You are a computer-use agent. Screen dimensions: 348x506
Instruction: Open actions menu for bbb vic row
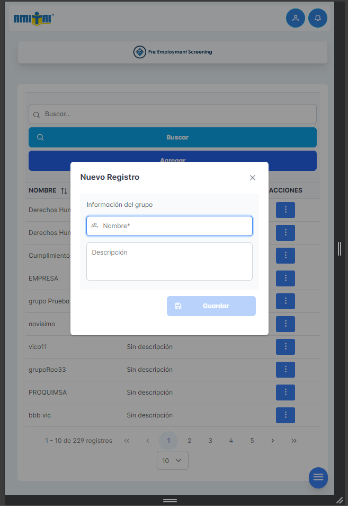285,415
